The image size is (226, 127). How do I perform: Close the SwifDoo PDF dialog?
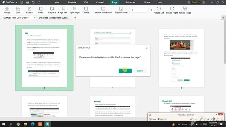click(x=147, y=48)
